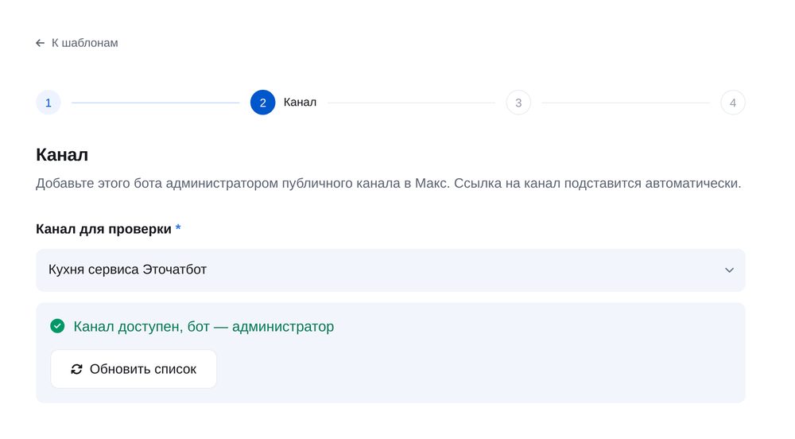
Task: Click the dropdown chevron arrow
Action: (729, 270)
